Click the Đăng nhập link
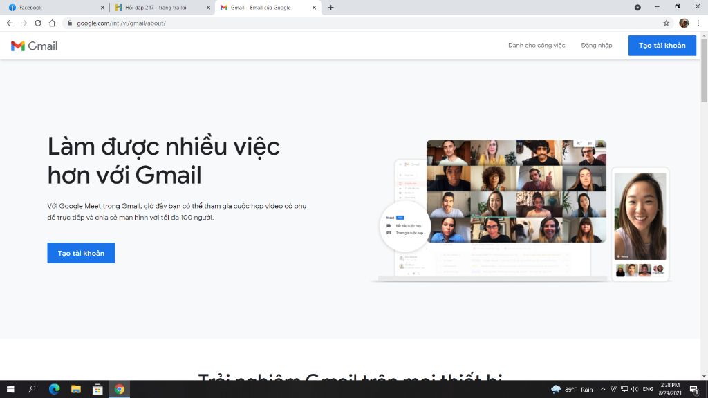 click(x=597, y=45)
